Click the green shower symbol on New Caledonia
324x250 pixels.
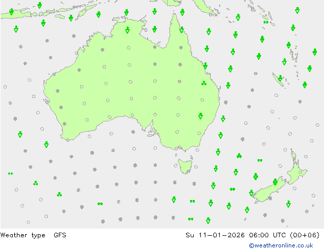pos(280,79)
